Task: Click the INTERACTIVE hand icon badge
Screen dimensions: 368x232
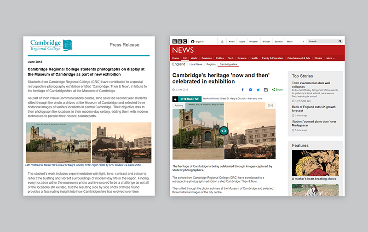Action: point(175,99)
